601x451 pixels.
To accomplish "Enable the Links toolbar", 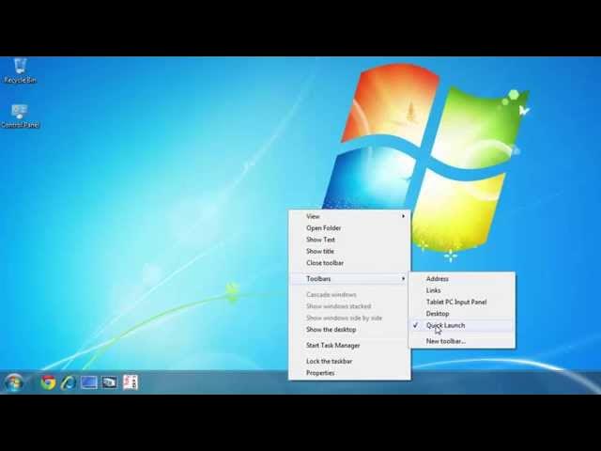I will [x=462, y=290].
